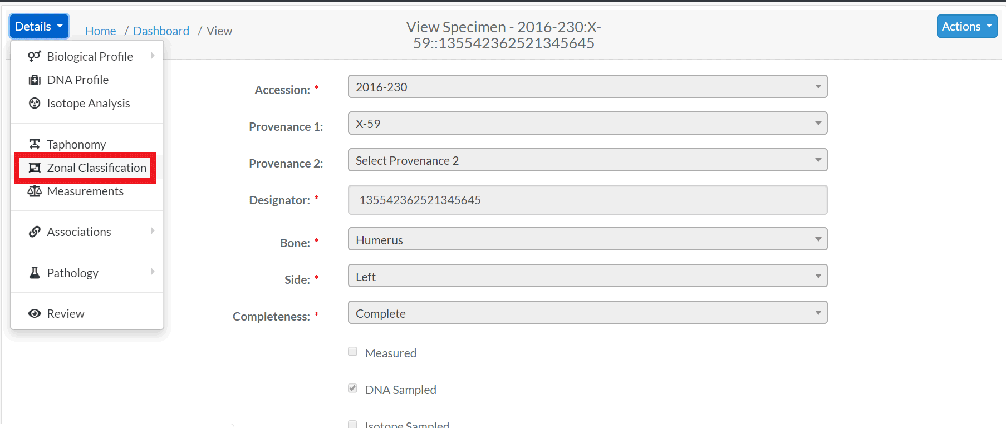Click the Biological Profile gender icon

pyautogui.click(x=35, y=56)
